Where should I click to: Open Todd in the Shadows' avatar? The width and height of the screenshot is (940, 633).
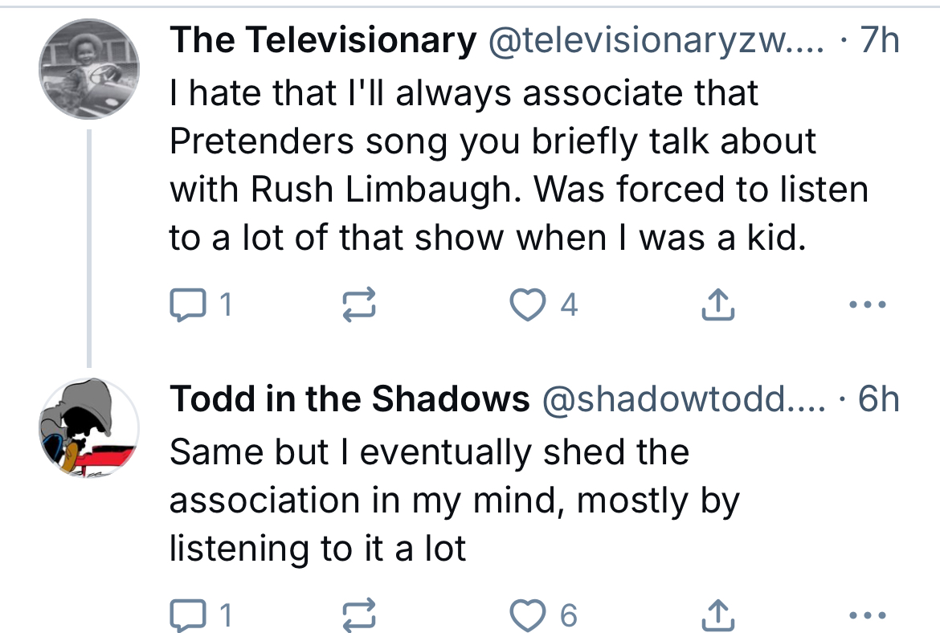[x=89, y=427]
